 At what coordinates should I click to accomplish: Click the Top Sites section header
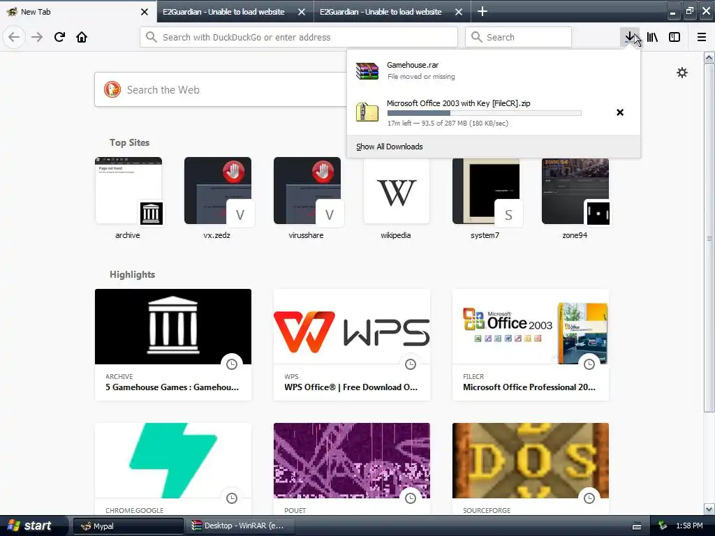[x=129, y=142]
